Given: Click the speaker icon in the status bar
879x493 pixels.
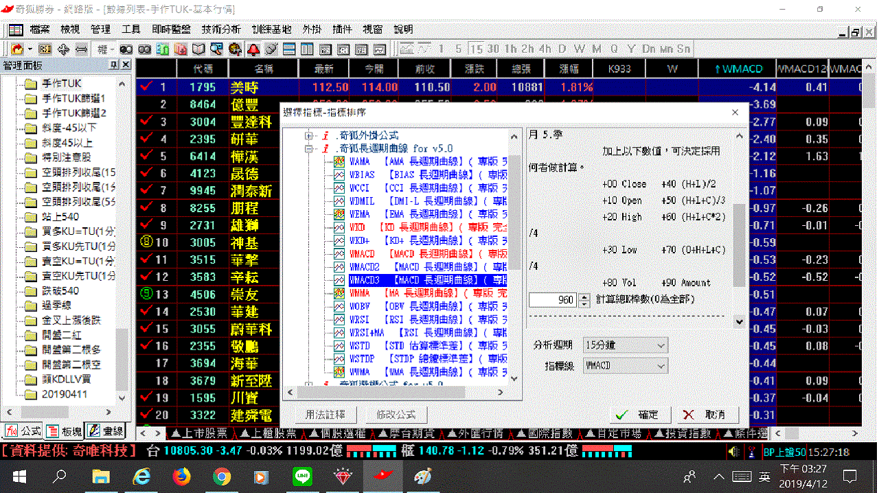Looking at the screenshot, I should 733,452.
